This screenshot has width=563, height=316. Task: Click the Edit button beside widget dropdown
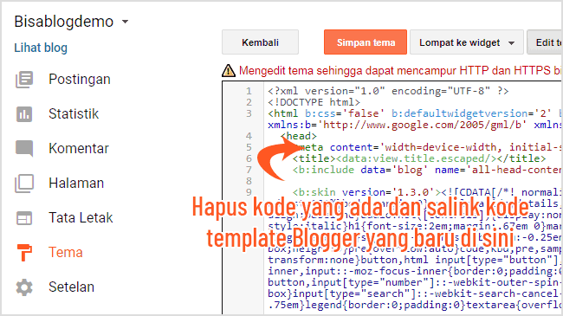(545, 42)
